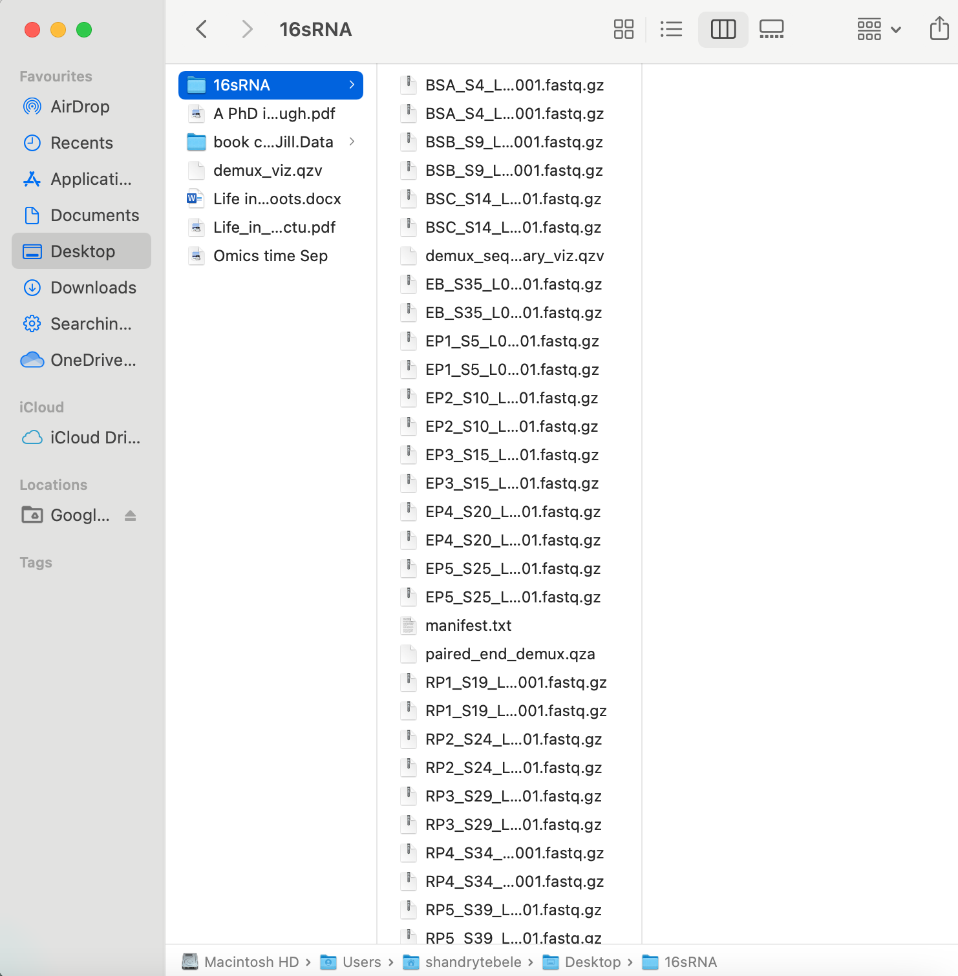Select the paired_end_demux.qza file
Screen dimensions: 958x976
pyautogui.click(x=509, y=654)
